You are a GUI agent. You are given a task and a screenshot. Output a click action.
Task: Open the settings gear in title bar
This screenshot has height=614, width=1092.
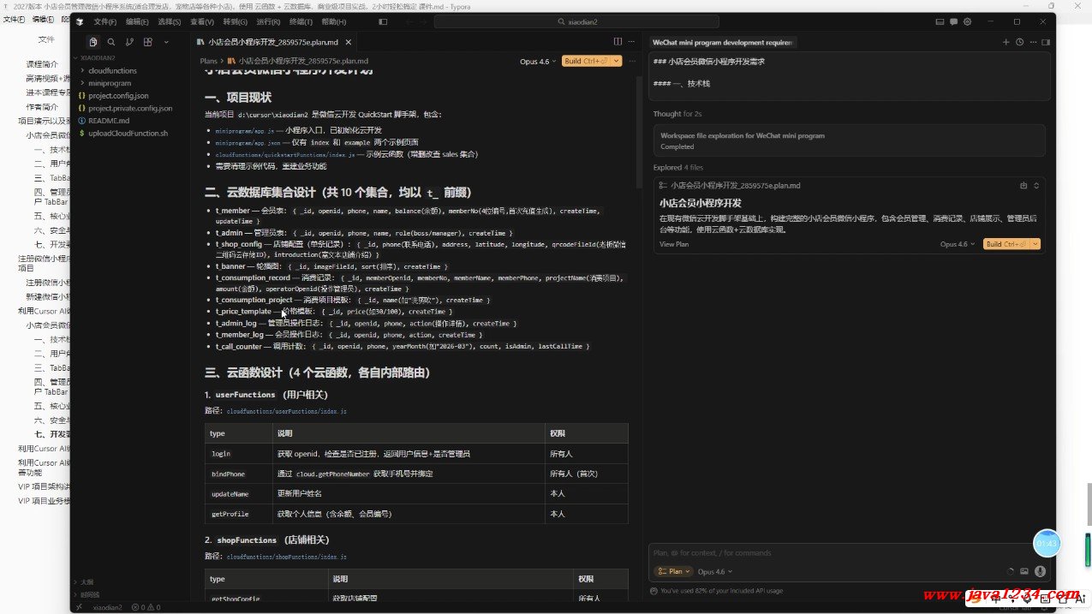tap(967, 21)
